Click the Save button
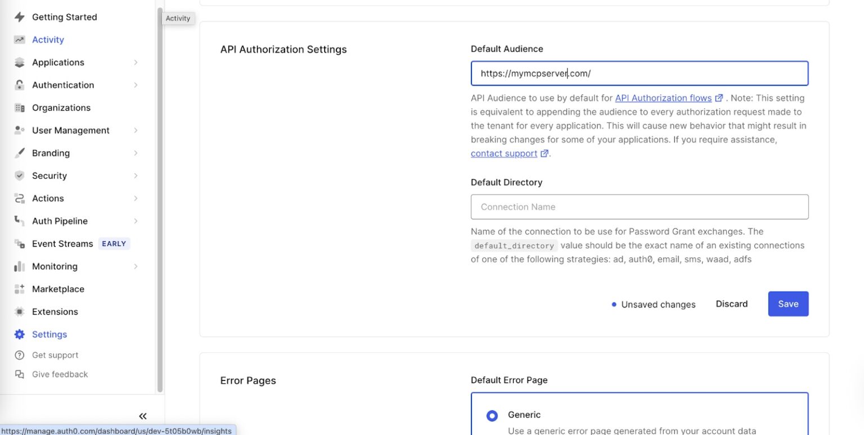Image resolution: width=864 pixels, height=435 pixels. 787,303
